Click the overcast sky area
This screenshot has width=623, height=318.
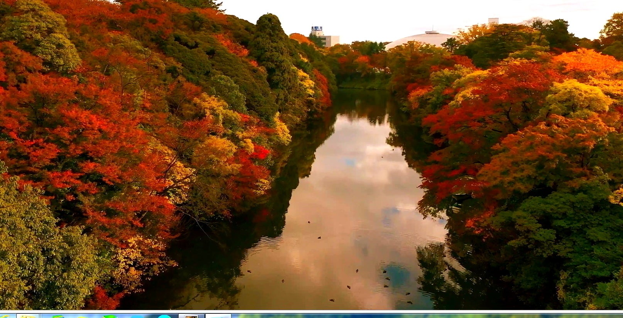click(386, 15)
